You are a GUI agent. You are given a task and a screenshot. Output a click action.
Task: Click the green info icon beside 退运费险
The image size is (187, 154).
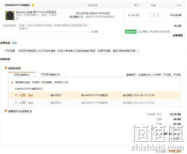tap(82, 17)
